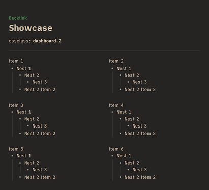Click the Item 2 heading
The width and height of the screenshot is (209, 190).
116,61
